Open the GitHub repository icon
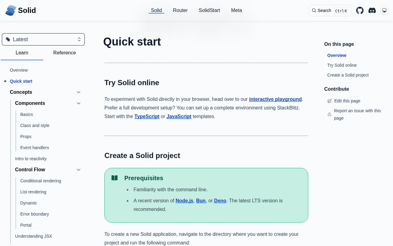The image size is (393, 246). click(x=360, y=10)
